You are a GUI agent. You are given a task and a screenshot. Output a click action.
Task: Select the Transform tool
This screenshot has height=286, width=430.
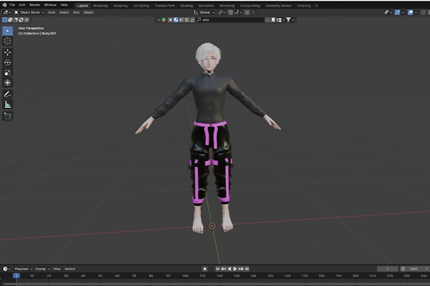click(x=8, y=83)
